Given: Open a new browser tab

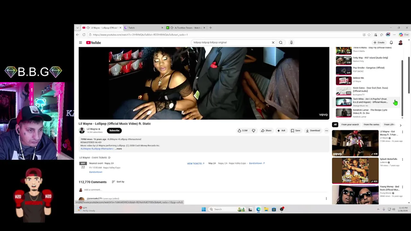Looking at the screenshot, I should tap(211, 28).
